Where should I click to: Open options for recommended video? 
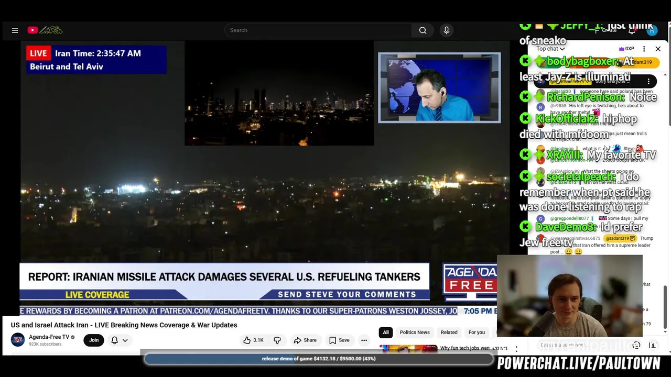(x=516, y=349)
